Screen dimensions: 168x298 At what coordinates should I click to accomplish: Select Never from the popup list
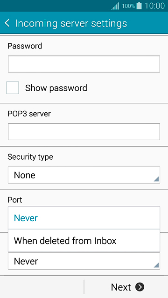click(84, 218)
